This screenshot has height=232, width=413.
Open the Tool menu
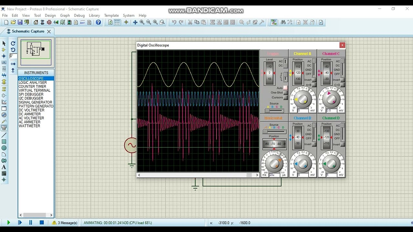pyautogui.click(x=37, y=15)
